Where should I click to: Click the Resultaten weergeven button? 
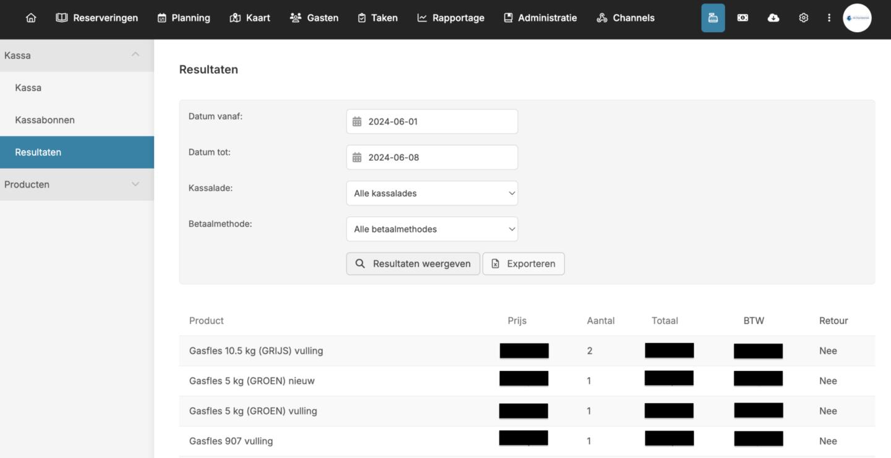pos(412,264)
